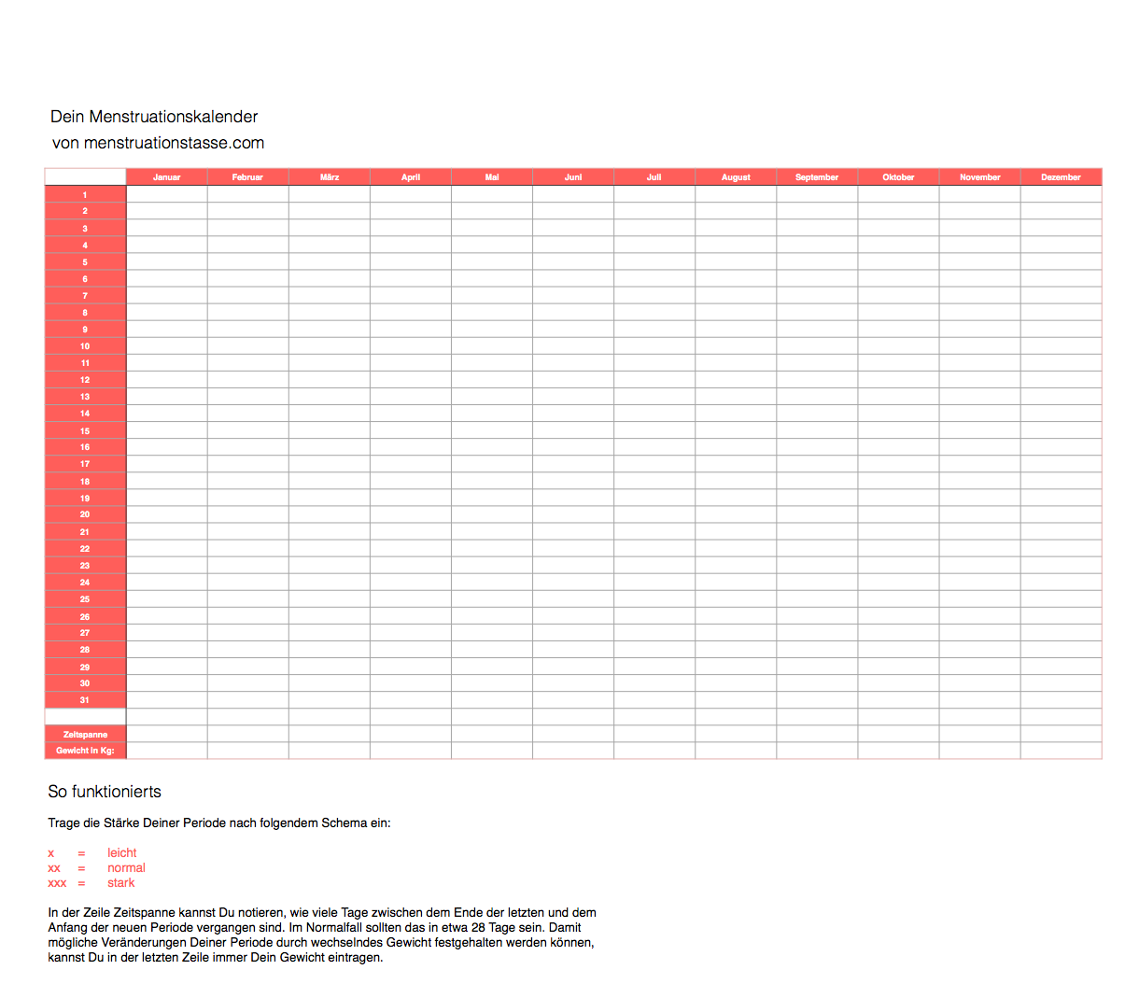Click the Dezember month header
Image resolution: width=1139 pixels, height=984 pixels.
point(1061,177)
